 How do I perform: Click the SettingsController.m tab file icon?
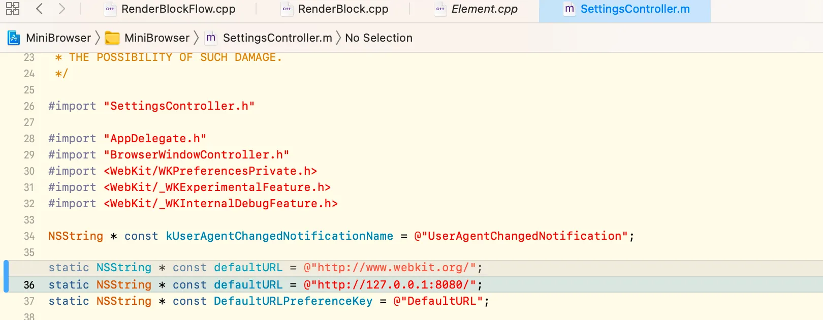[x=569, y=9]
